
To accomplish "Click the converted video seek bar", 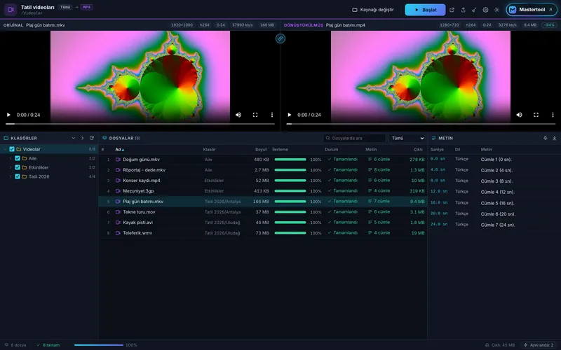I will pos(421,124).
